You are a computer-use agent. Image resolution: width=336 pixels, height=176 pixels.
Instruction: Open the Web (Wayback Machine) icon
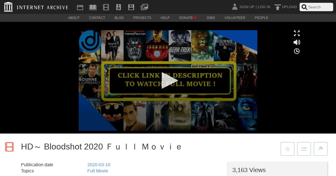[80, 7]
